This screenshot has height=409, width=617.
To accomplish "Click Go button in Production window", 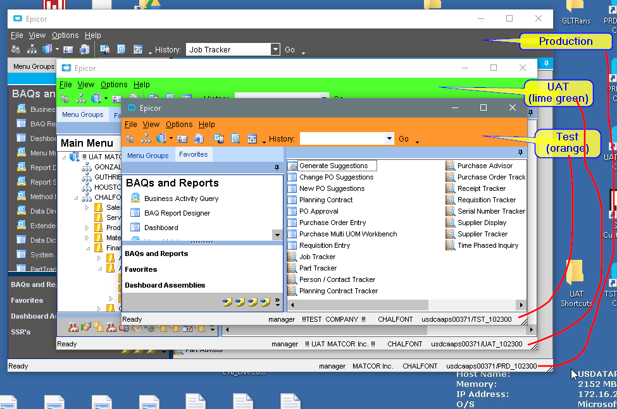I will pos(290,50).
